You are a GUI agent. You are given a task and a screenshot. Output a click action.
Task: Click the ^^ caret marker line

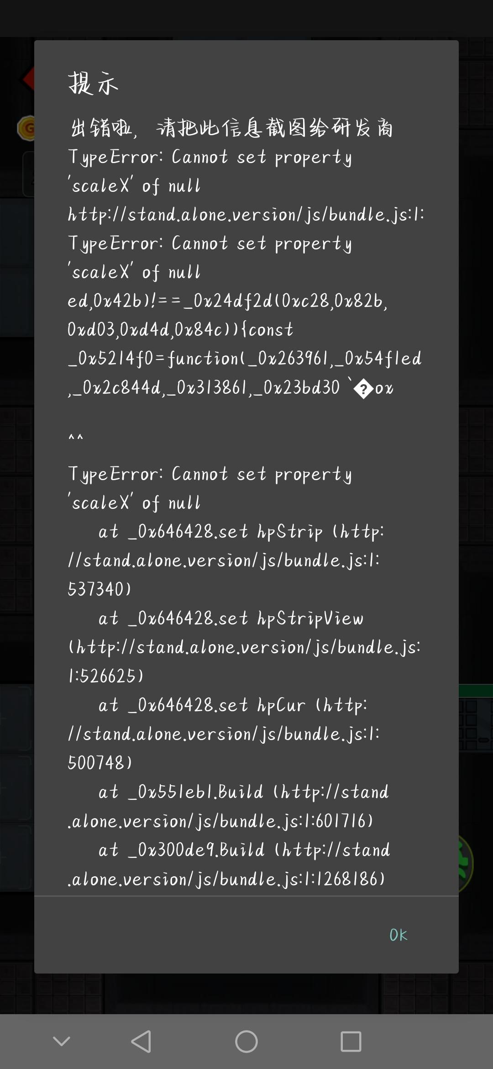[x=76, y=439]
